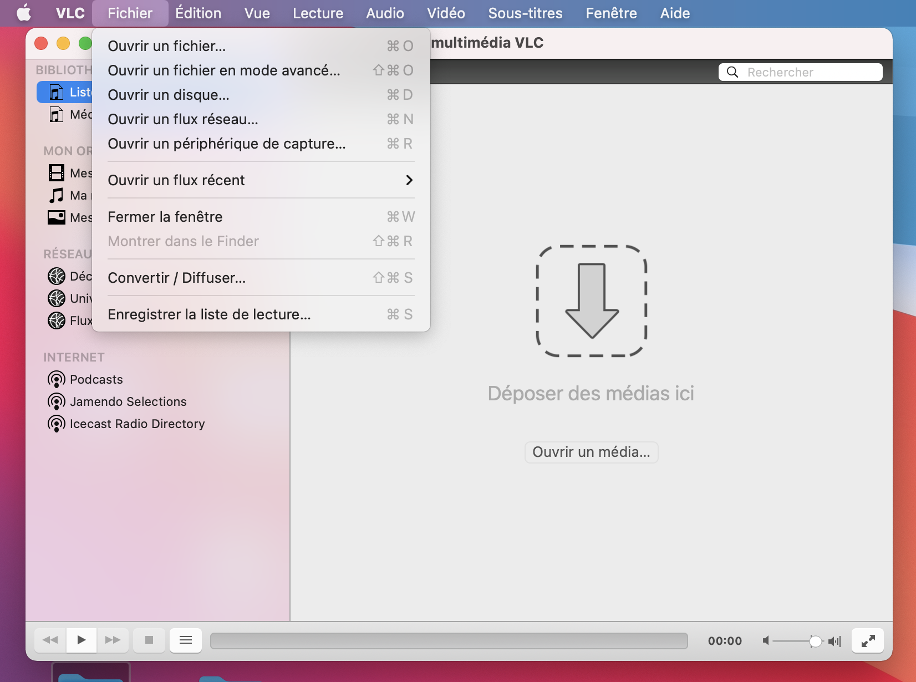Click the stop button

(149, 640)
